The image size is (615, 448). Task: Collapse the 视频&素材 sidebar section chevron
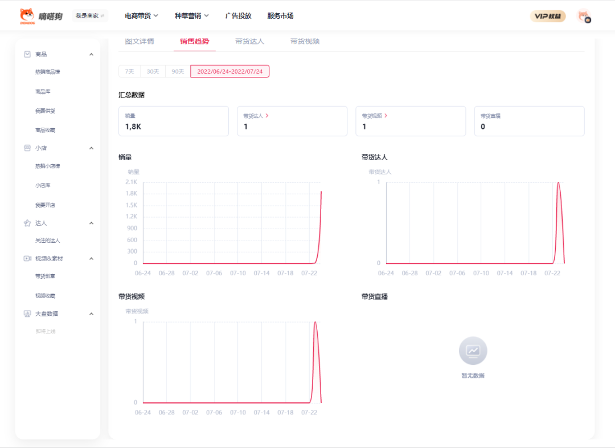(91, 258)
